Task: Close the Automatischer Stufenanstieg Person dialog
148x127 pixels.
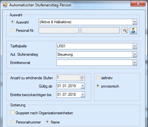Action: (138, 4)
